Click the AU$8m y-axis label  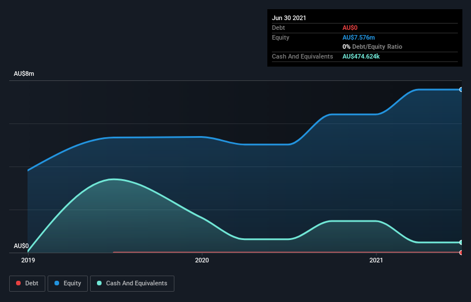(x=24, y=73)
